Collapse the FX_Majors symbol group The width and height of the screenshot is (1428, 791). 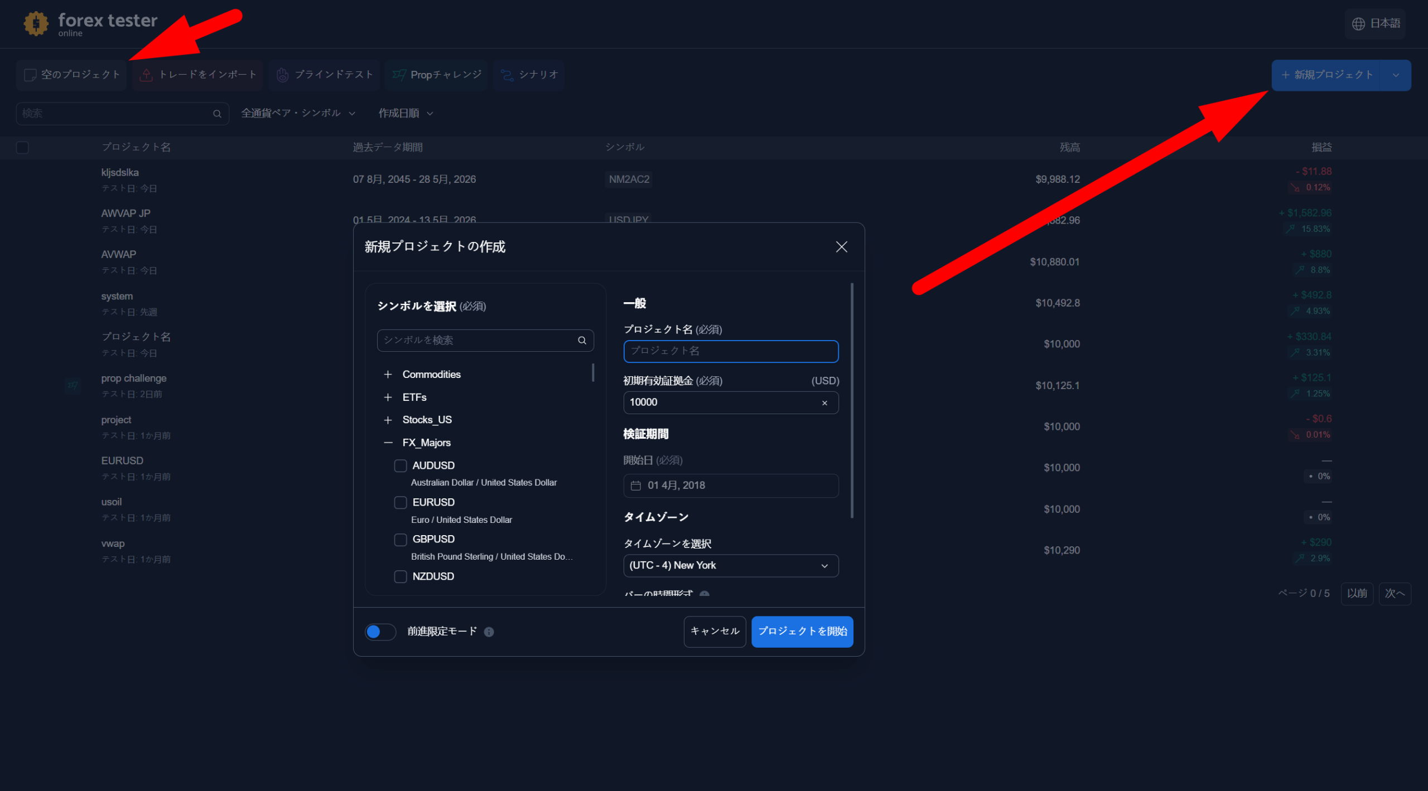(x=388, y=443)
